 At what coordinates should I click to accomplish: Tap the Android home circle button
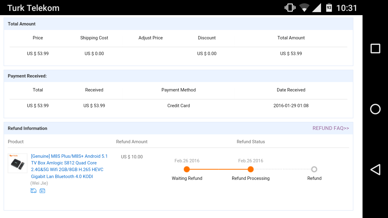(x=375, y=109)
